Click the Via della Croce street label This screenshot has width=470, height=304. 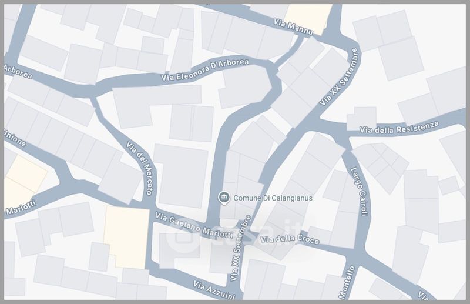click(x=290, y=239)
